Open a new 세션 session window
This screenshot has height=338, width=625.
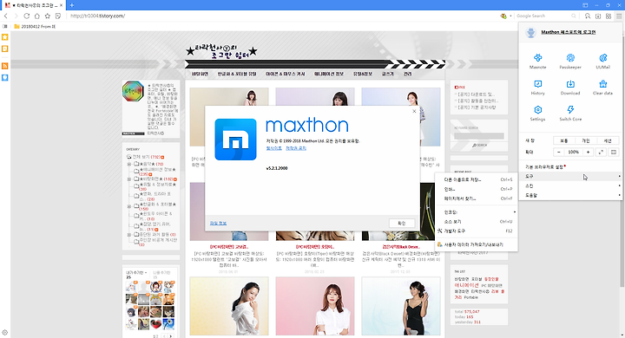608,140
